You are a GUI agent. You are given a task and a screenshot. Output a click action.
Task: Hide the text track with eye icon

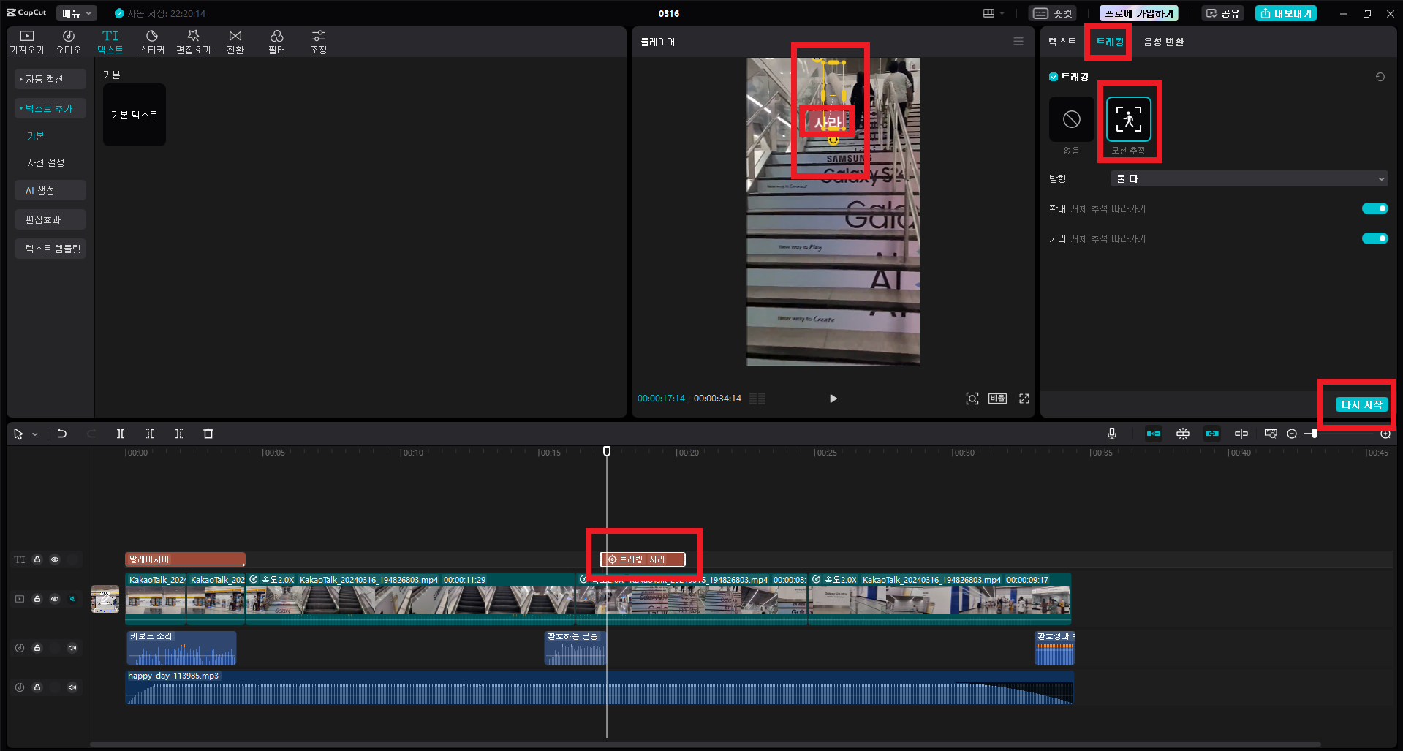pos(55,559)
